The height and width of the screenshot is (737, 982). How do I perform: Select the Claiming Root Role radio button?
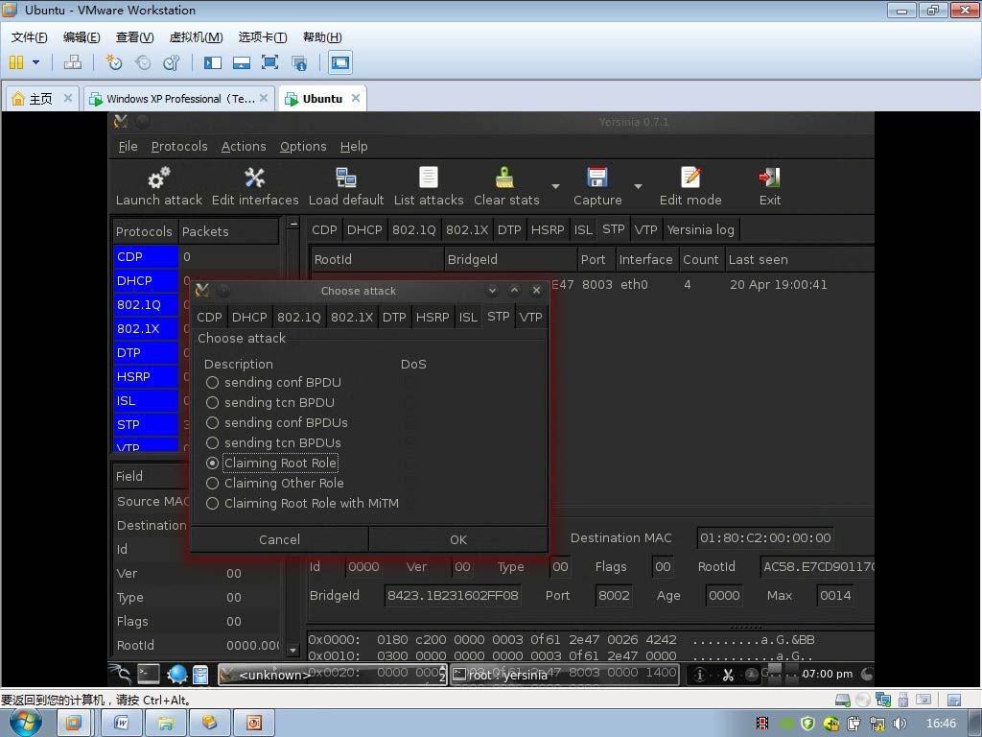click(x=212, y=463)
